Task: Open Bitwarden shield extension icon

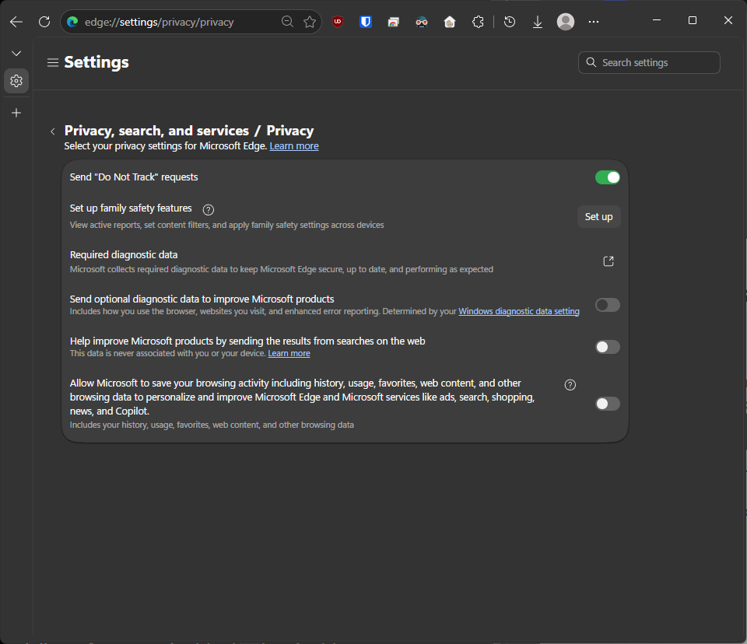Action: [x=366, y=22]
